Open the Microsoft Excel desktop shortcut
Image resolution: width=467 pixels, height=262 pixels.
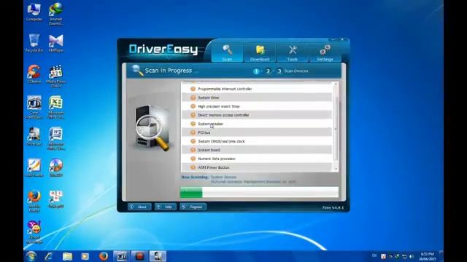pos(55,108)
